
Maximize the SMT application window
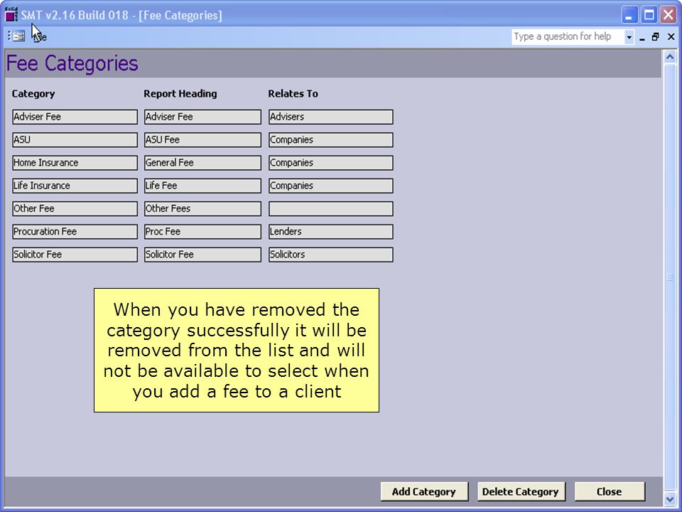tap(649, 16)
